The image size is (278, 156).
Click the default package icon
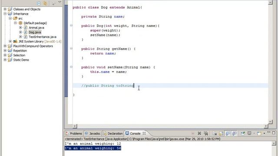pos(20,23)
